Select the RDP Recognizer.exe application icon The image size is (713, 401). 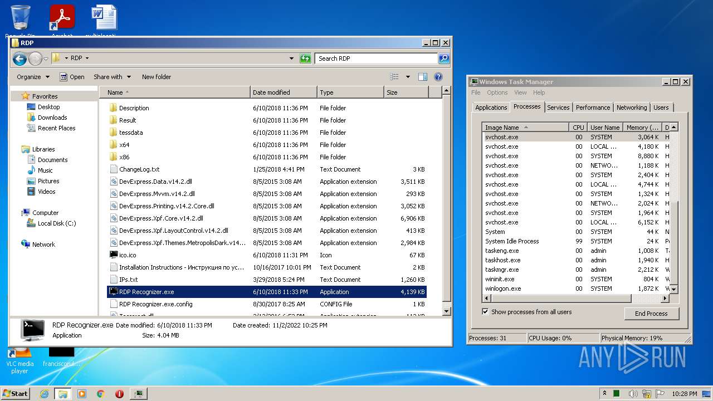[113, 292]
